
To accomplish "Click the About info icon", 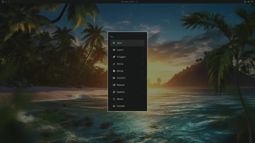I will click(x=114, y=99).
